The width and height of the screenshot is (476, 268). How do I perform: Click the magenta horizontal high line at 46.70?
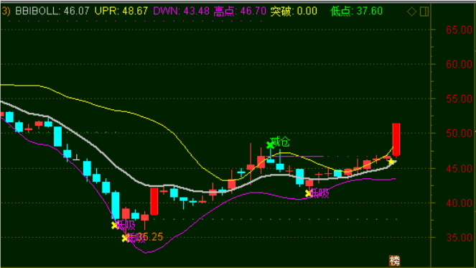tap(294, 157)
